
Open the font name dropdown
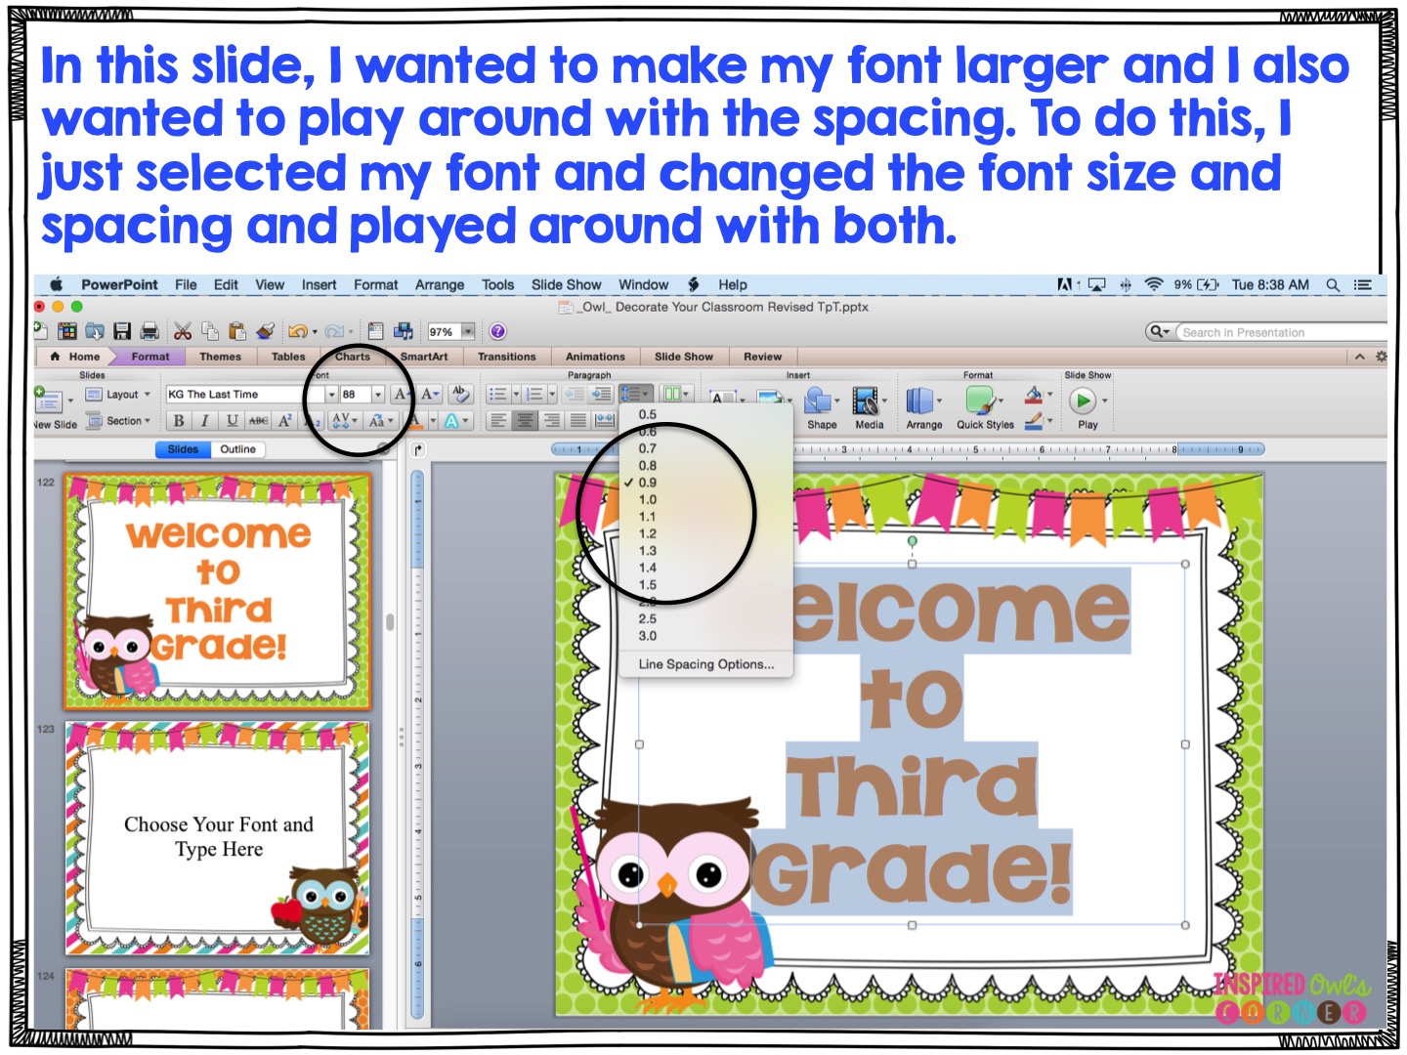(x=330, y=394)
